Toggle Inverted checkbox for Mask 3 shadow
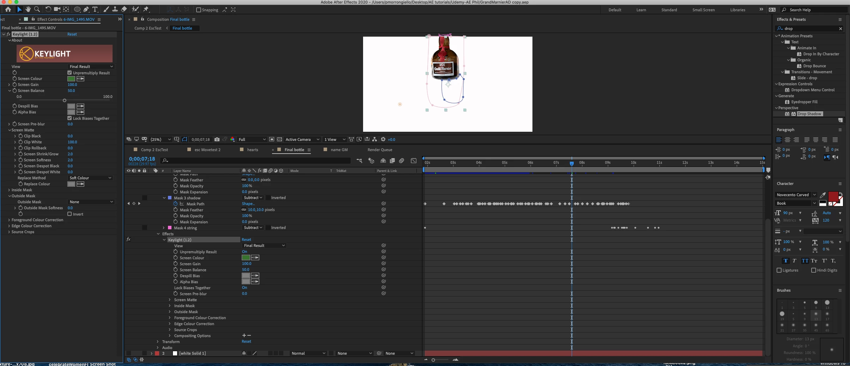The height and width of the screenshot is (366, 850). (x=268, y=198)
